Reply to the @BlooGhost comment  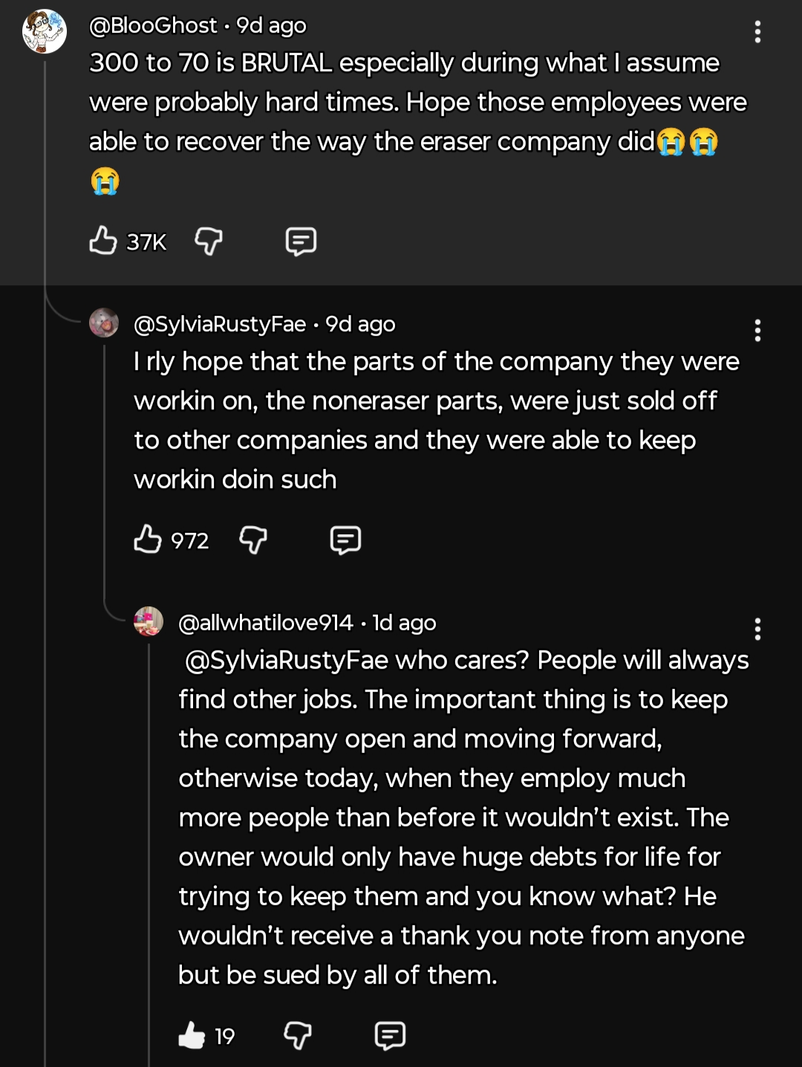pyautogui.click(x=301, y=241)
